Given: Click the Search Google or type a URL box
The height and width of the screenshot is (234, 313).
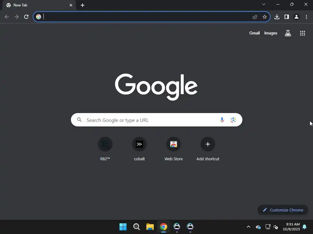Looking at the screenshot, I should point(156,120).
